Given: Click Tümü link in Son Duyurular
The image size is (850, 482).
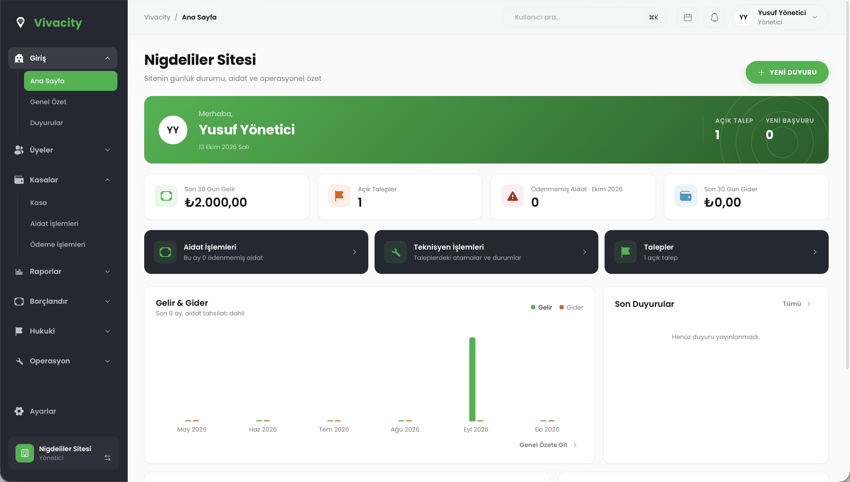Looking at the screenshot, I should pos(796,304).
